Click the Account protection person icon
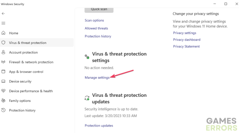The width and height of the screenshot is (239, 133). point(3,52)
